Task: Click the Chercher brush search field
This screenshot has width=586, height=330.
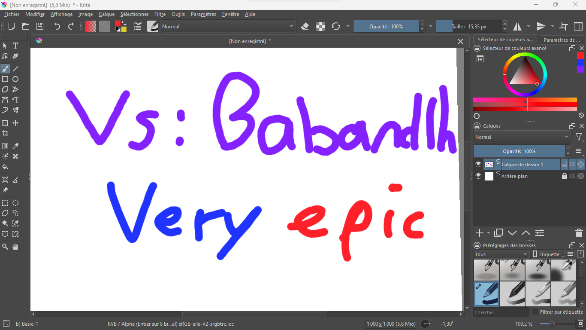Action: (501, 312)
